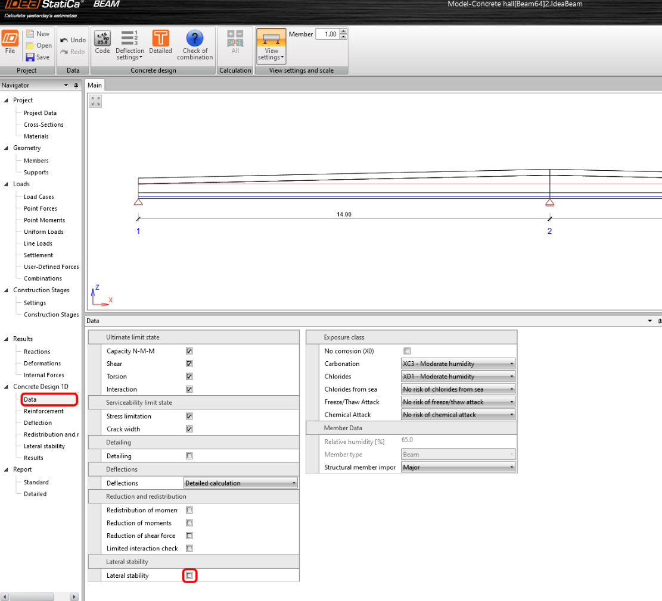Select the Detailed T-section icon

[160, 39]
